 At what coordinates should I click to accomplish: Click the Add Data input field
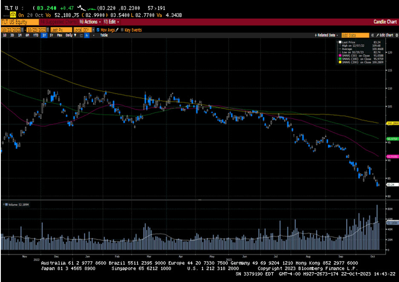tap(355, 35)
